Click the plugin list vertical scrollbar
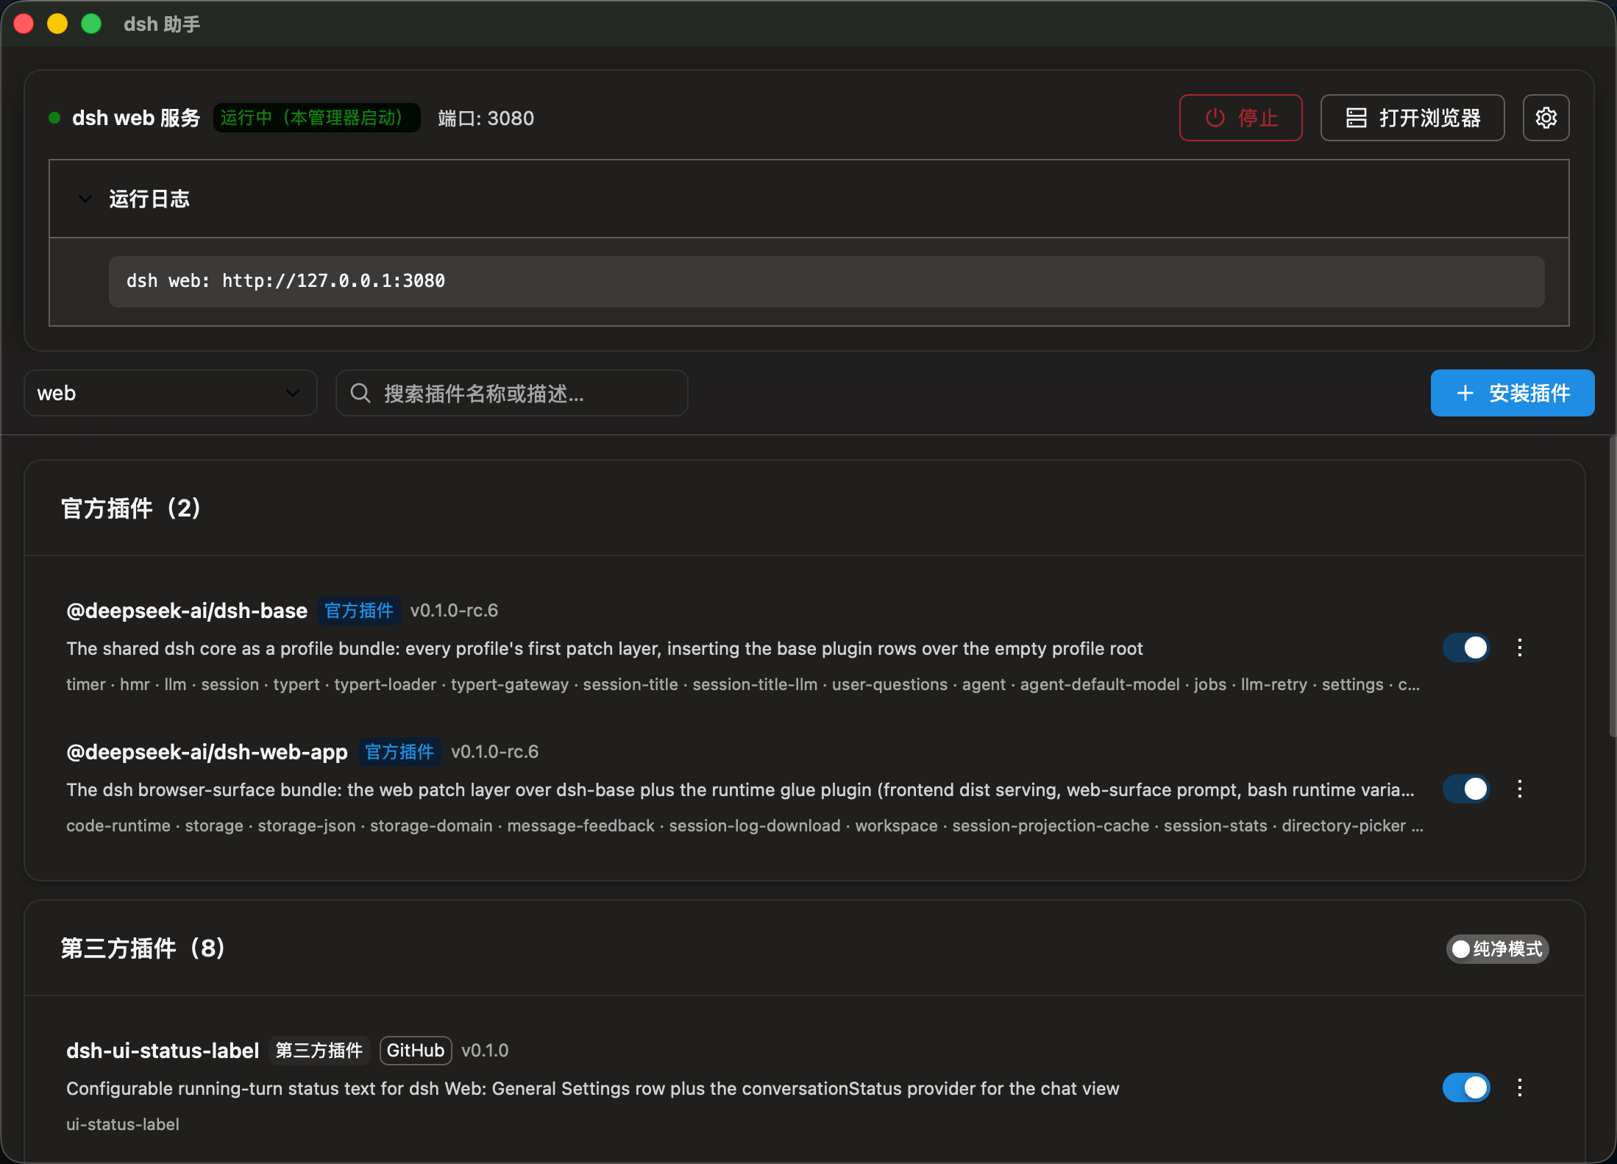This screenshot has height=1164, width=1617. tap(1612, 586)
